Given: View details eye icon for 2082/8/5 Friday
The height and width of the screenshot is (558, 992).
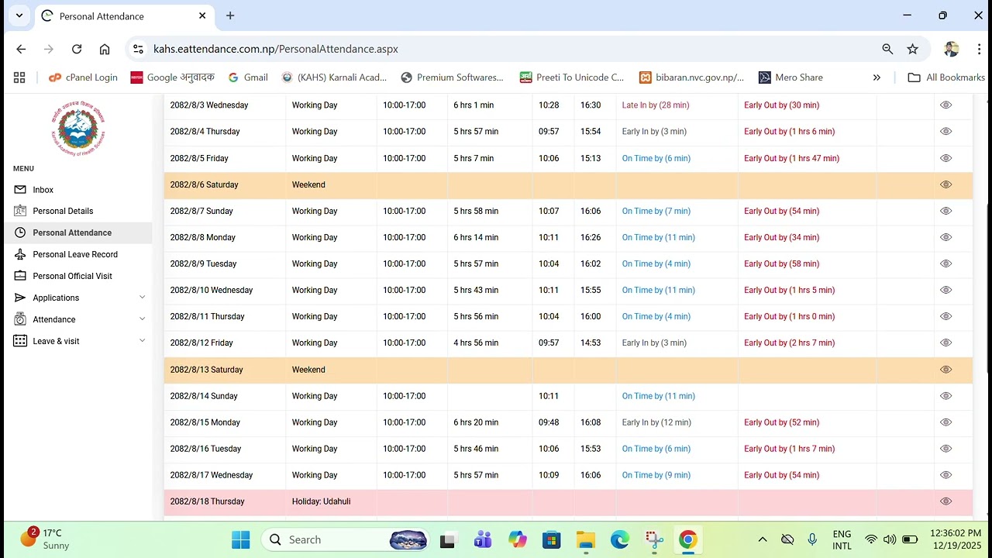Looking at the screenshot, I should point(945,158).
